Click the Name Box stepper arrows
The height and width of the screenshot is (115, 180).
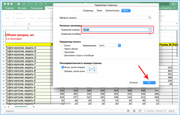pyautogui.click(x=14, y=24)
